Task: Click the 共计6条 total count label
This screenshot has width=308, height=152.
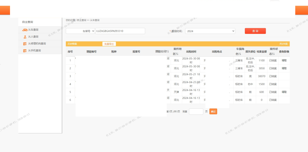Action: click(x=284, y=44)
